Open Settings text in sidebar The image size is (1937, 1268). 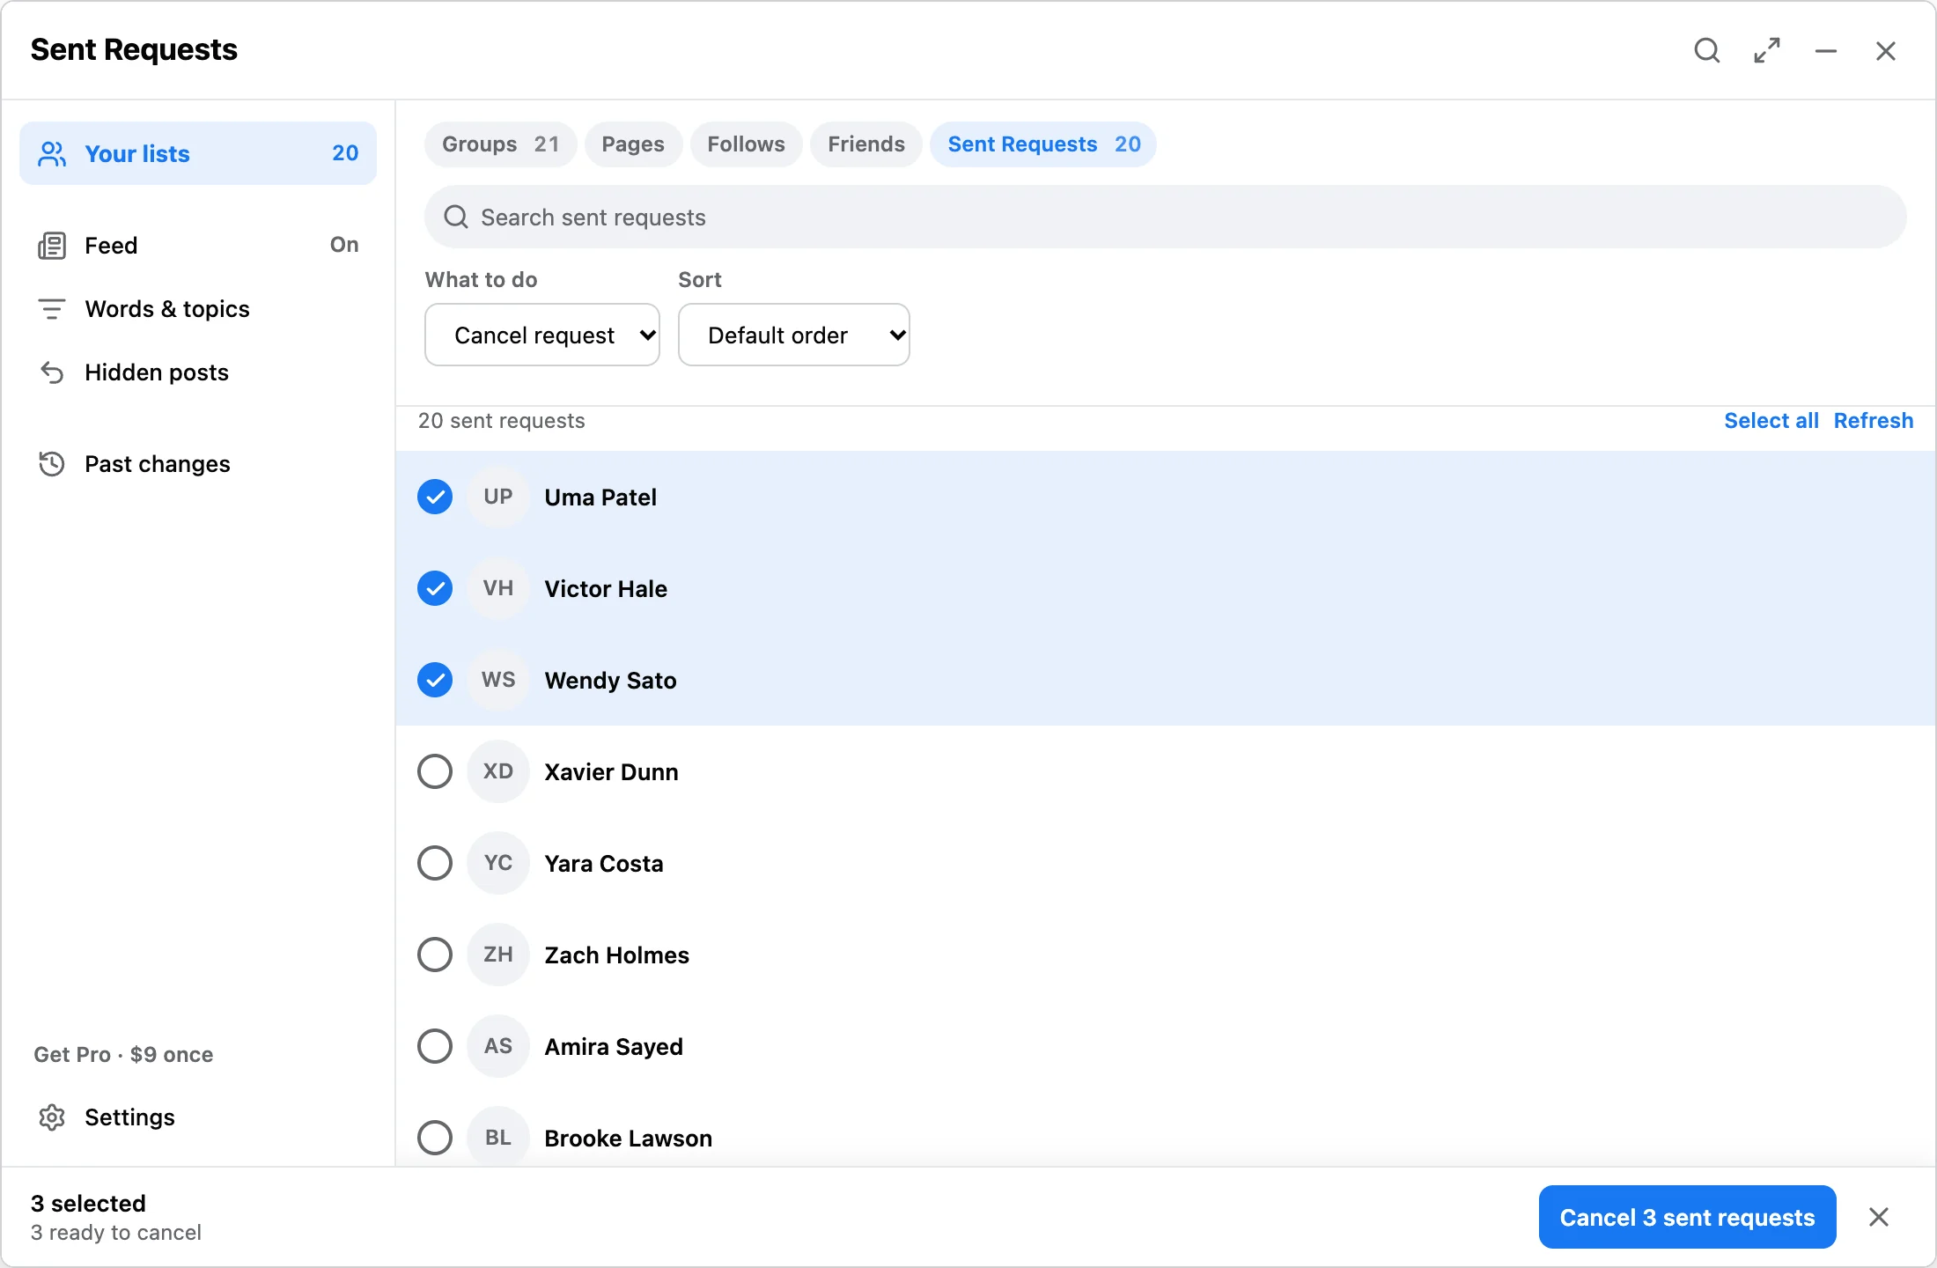(129, 1117)
